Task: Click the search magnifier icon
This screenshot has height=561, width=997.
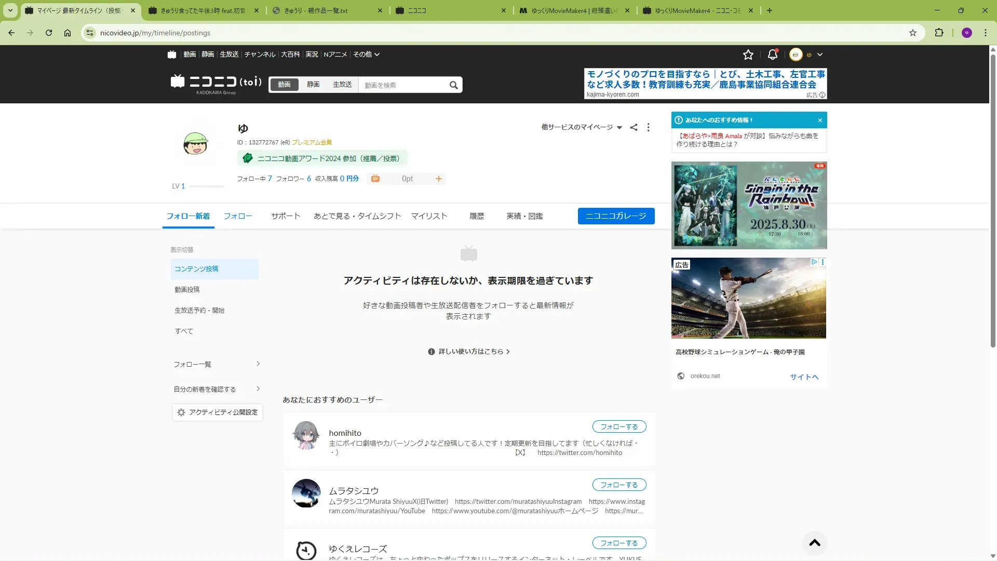Action: (x=453, y=85)
